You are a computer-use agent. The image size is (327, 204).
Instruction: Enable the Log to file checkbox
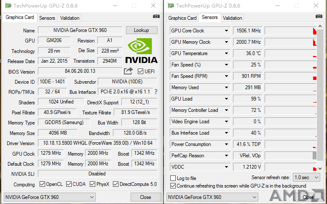pos(173,178)
